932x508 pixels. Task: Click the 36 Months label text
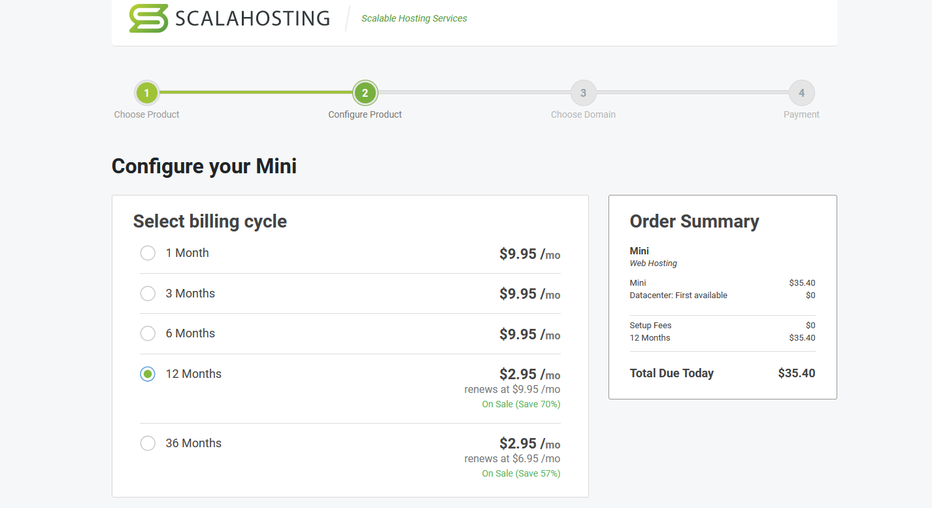pos(193,443)
